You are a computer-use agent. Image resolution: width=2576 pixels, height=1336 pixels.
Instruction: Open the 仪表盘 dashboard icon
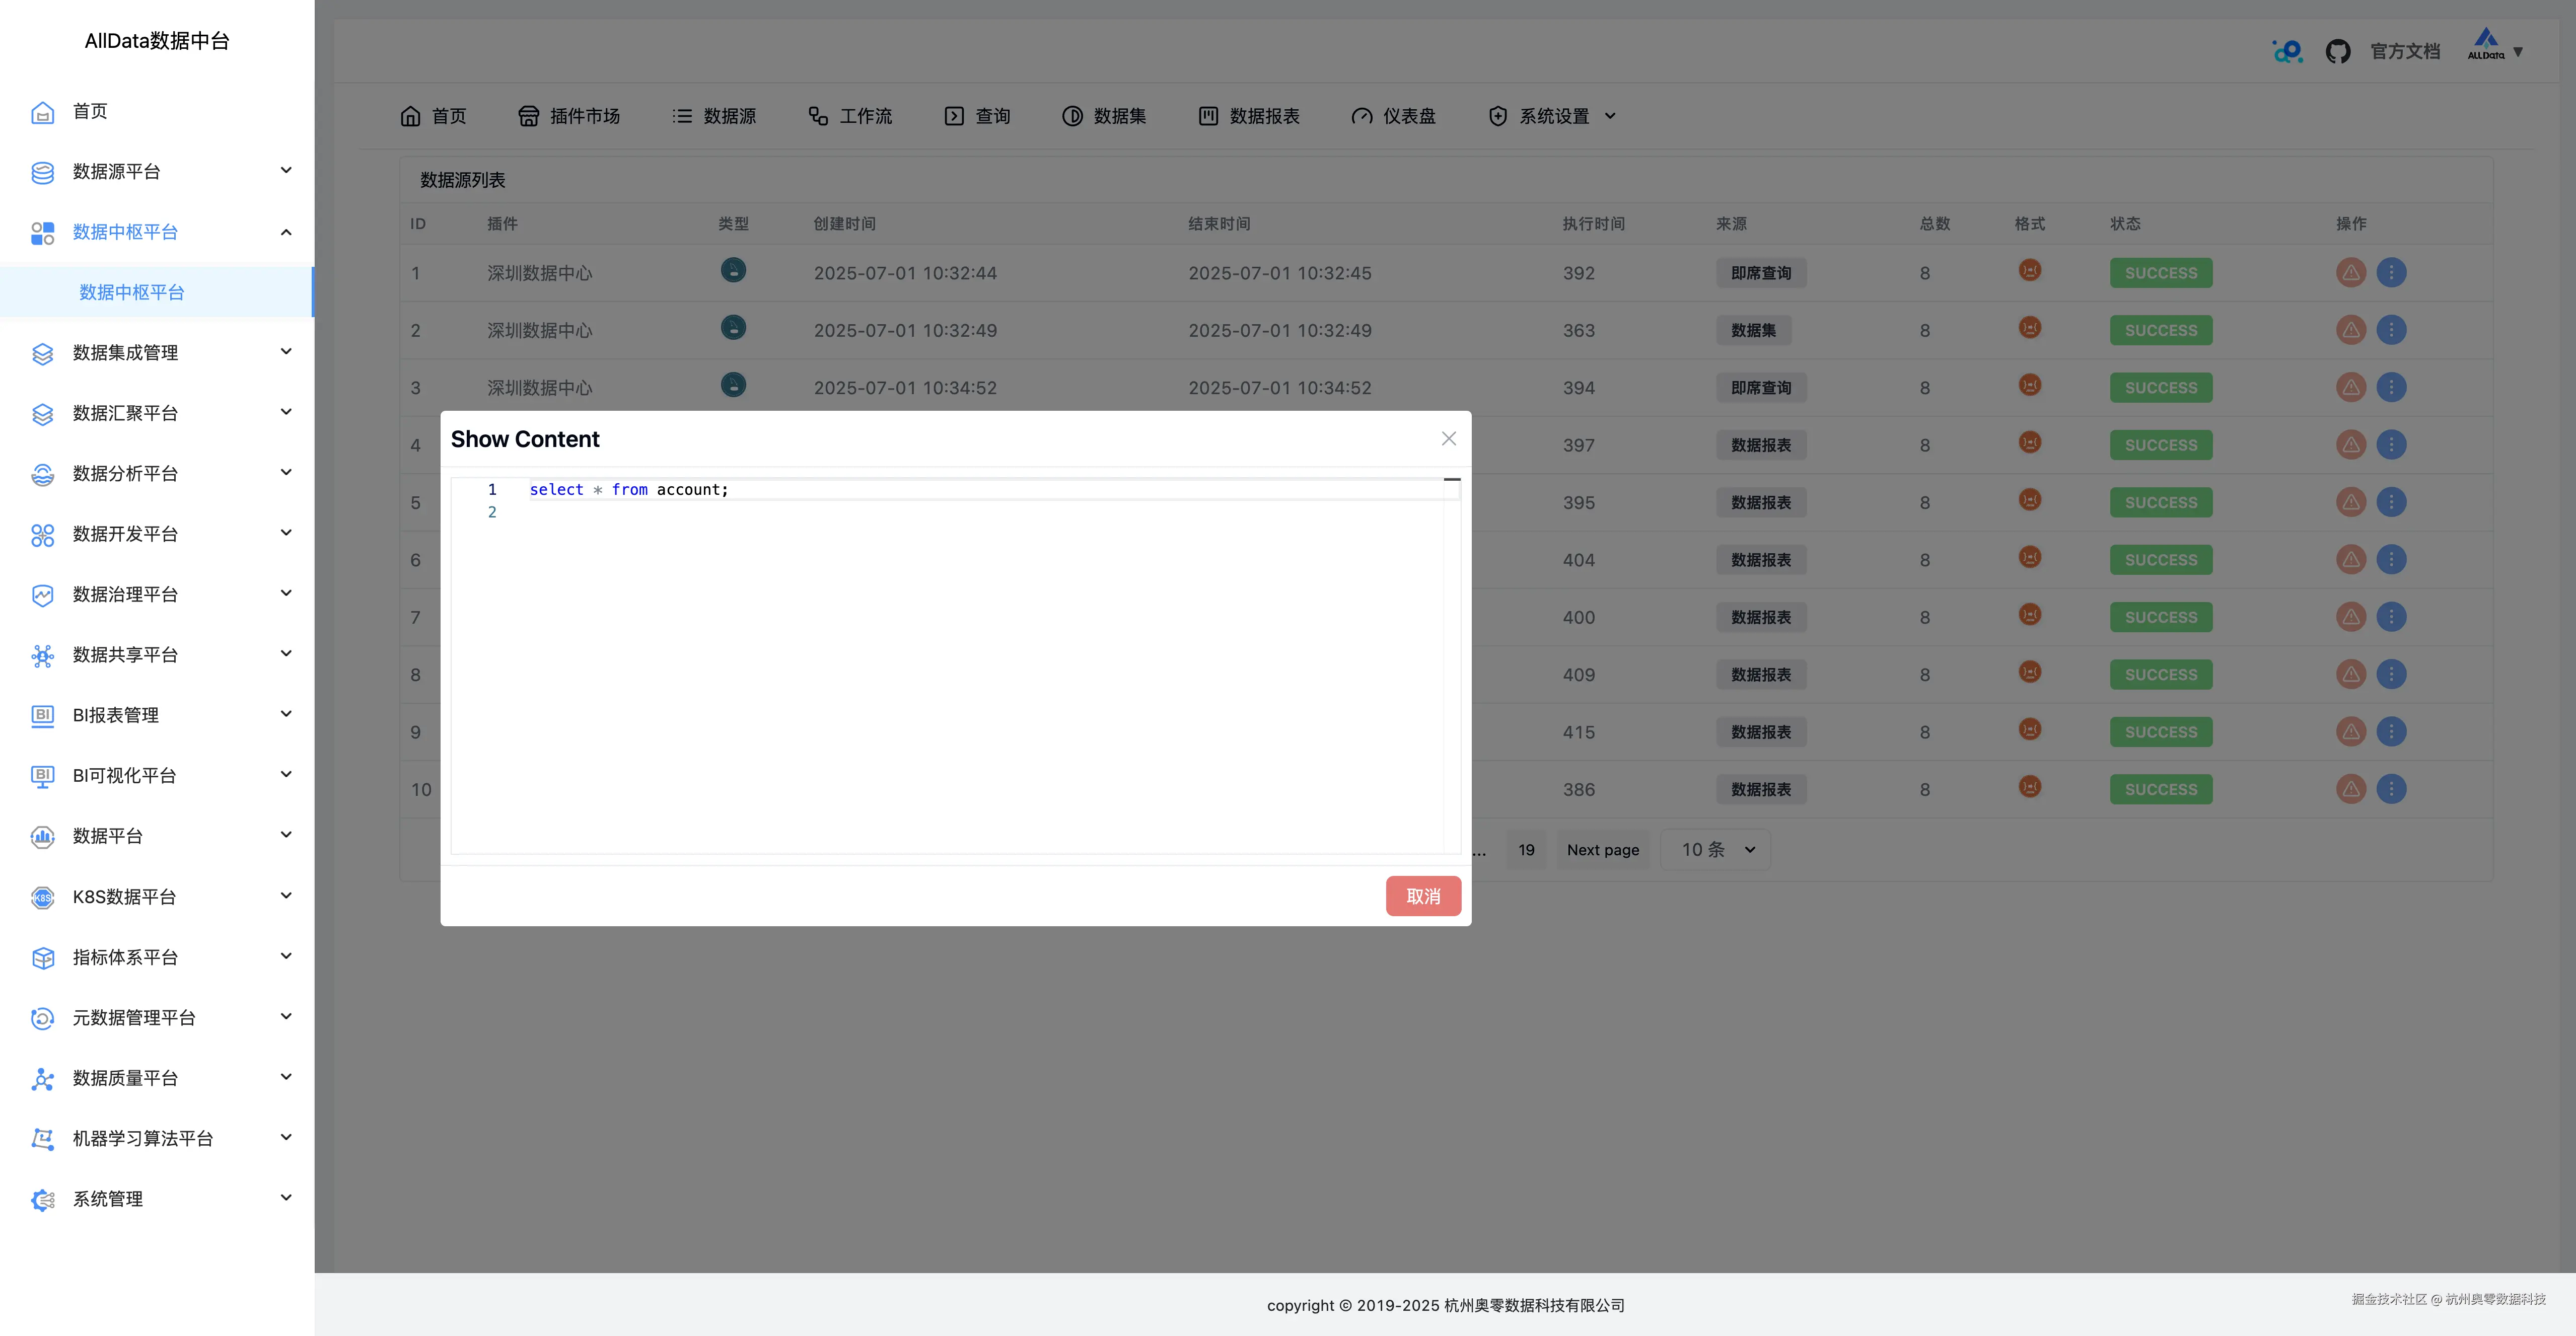pos(1362,115)
